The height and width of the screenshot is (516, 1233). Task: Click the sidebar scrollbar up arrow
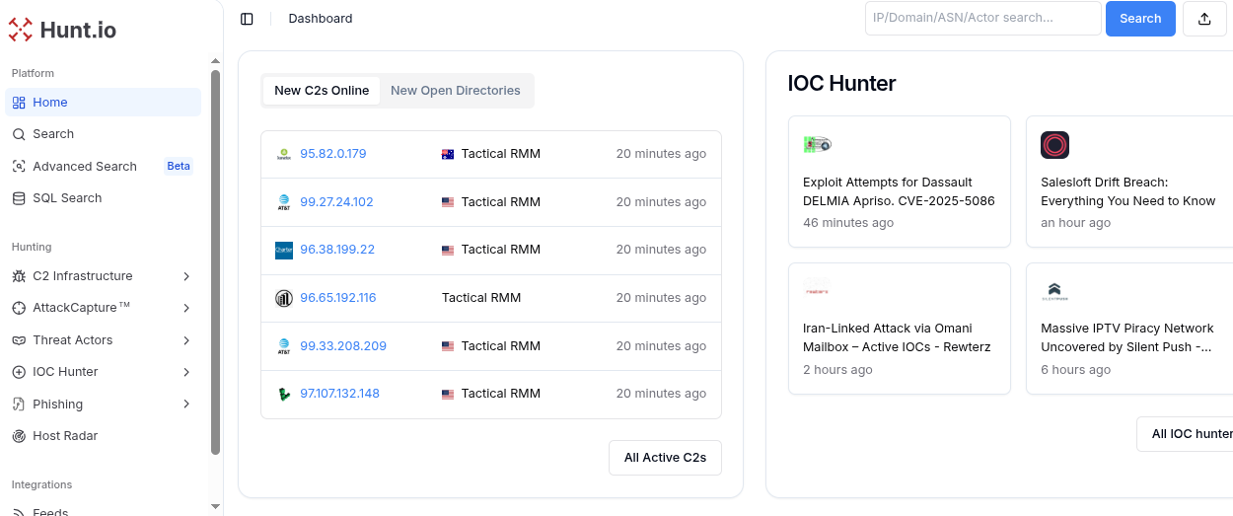pyautogui.click(x=215, y=61)
